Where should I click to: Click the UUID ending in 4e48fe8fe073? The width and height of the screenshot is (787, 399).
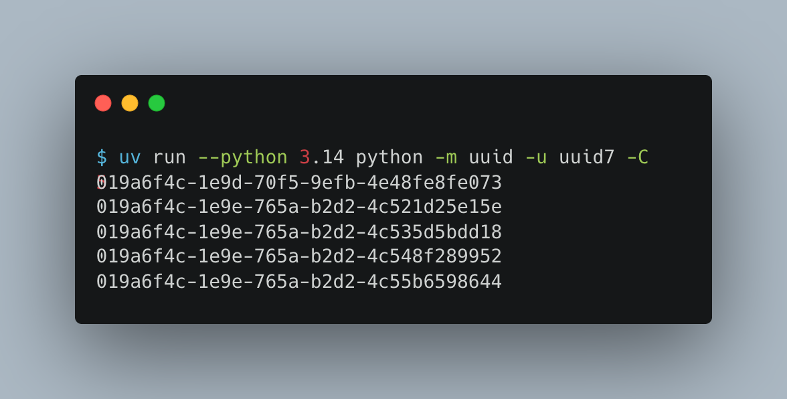pos(299,183)
